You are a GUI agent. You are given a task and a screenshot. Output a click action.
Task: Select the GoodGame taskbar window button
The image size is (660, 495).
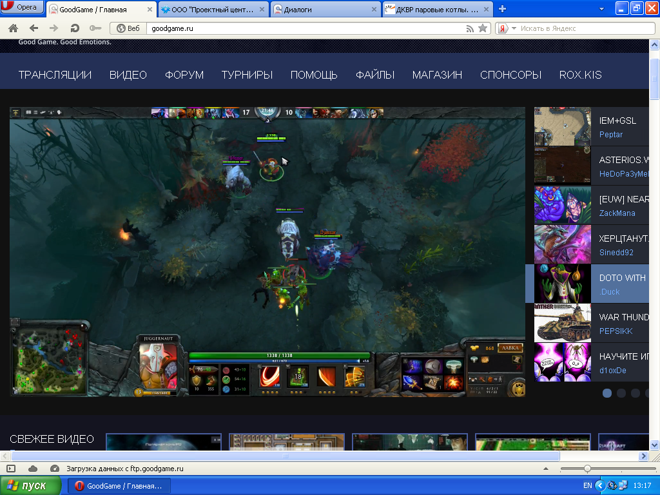(x=119, y=486)
